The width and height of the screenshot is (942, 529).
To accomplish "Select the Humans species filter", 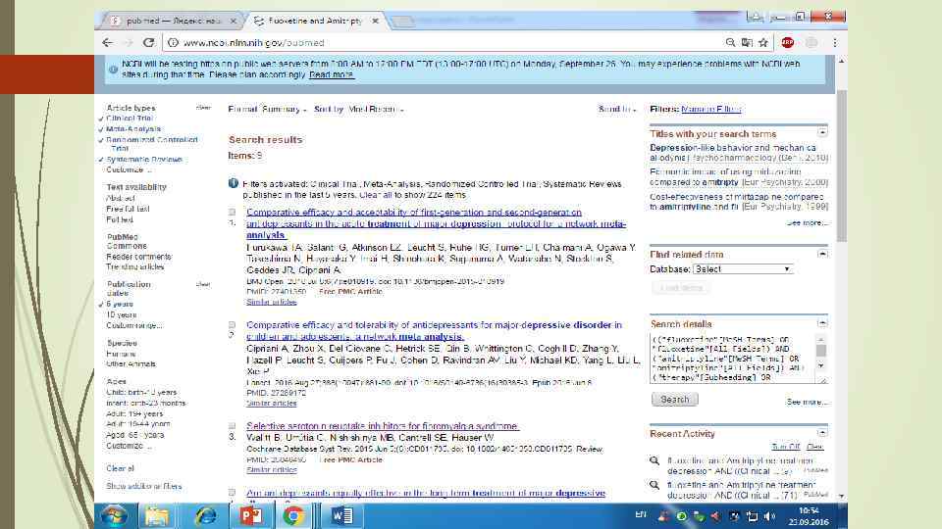I will point(121,354).
